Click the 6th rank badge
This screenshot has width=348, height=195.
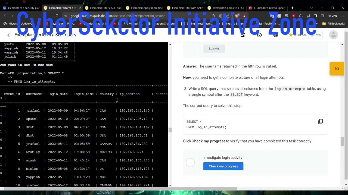pos(316,35)
